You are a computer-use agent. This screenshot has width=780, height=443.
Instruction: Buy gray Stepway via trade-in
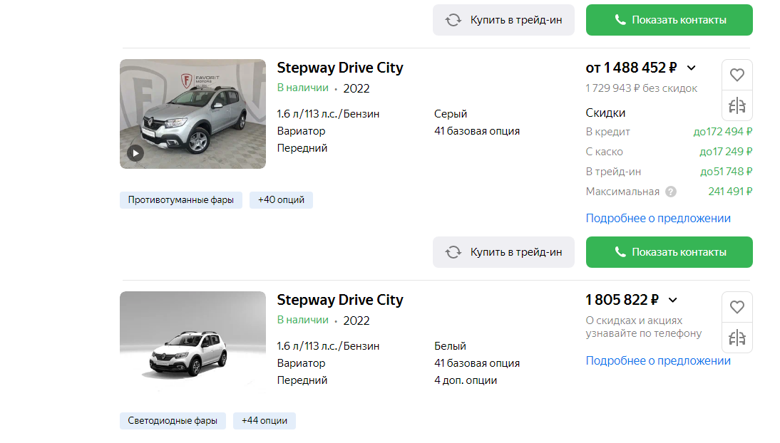(503, 252)
